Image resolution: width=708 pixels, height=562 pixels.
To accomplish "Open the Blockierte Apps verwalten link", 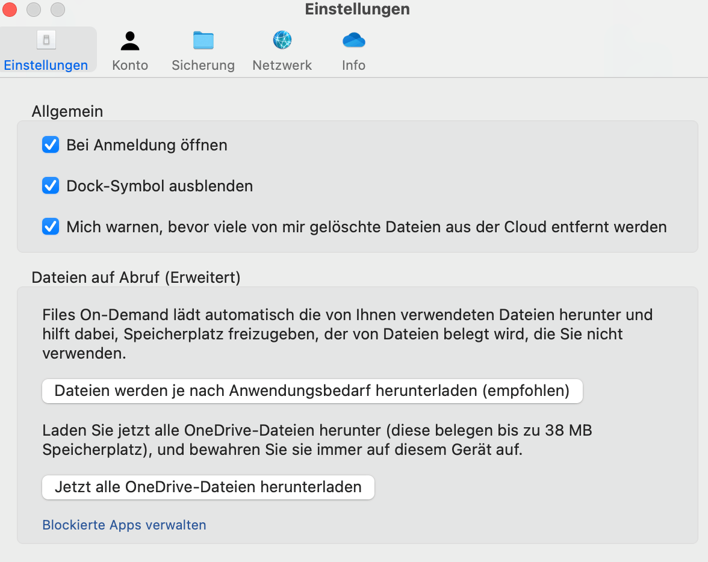I will pyautogui.click(x=124, y=525).
